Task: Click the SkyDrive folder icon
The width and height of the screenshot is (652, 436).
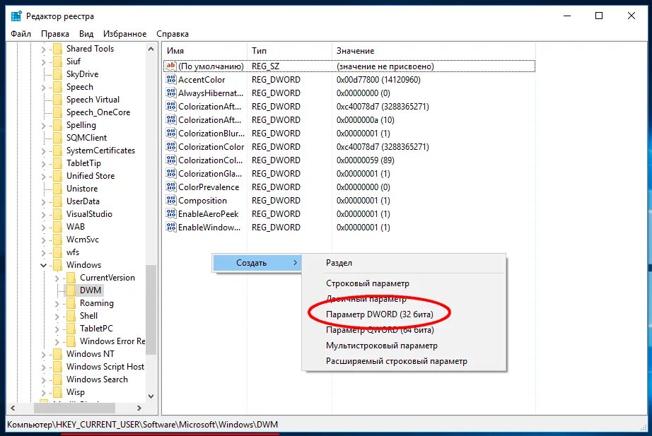Action: (58, 74)
